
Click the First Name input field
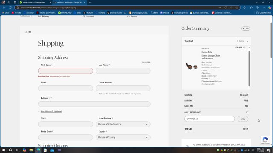(x=65, y=71)
